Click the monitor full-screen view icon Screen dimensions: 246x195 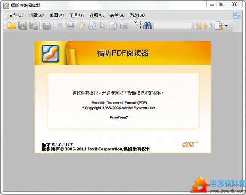click(x=71, y=26)
